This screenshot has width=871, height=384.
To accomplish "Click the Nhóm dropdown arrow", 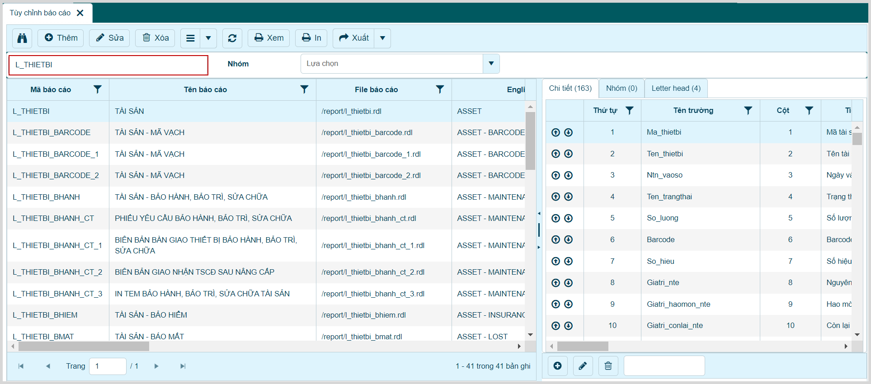I will click(491, 64).
